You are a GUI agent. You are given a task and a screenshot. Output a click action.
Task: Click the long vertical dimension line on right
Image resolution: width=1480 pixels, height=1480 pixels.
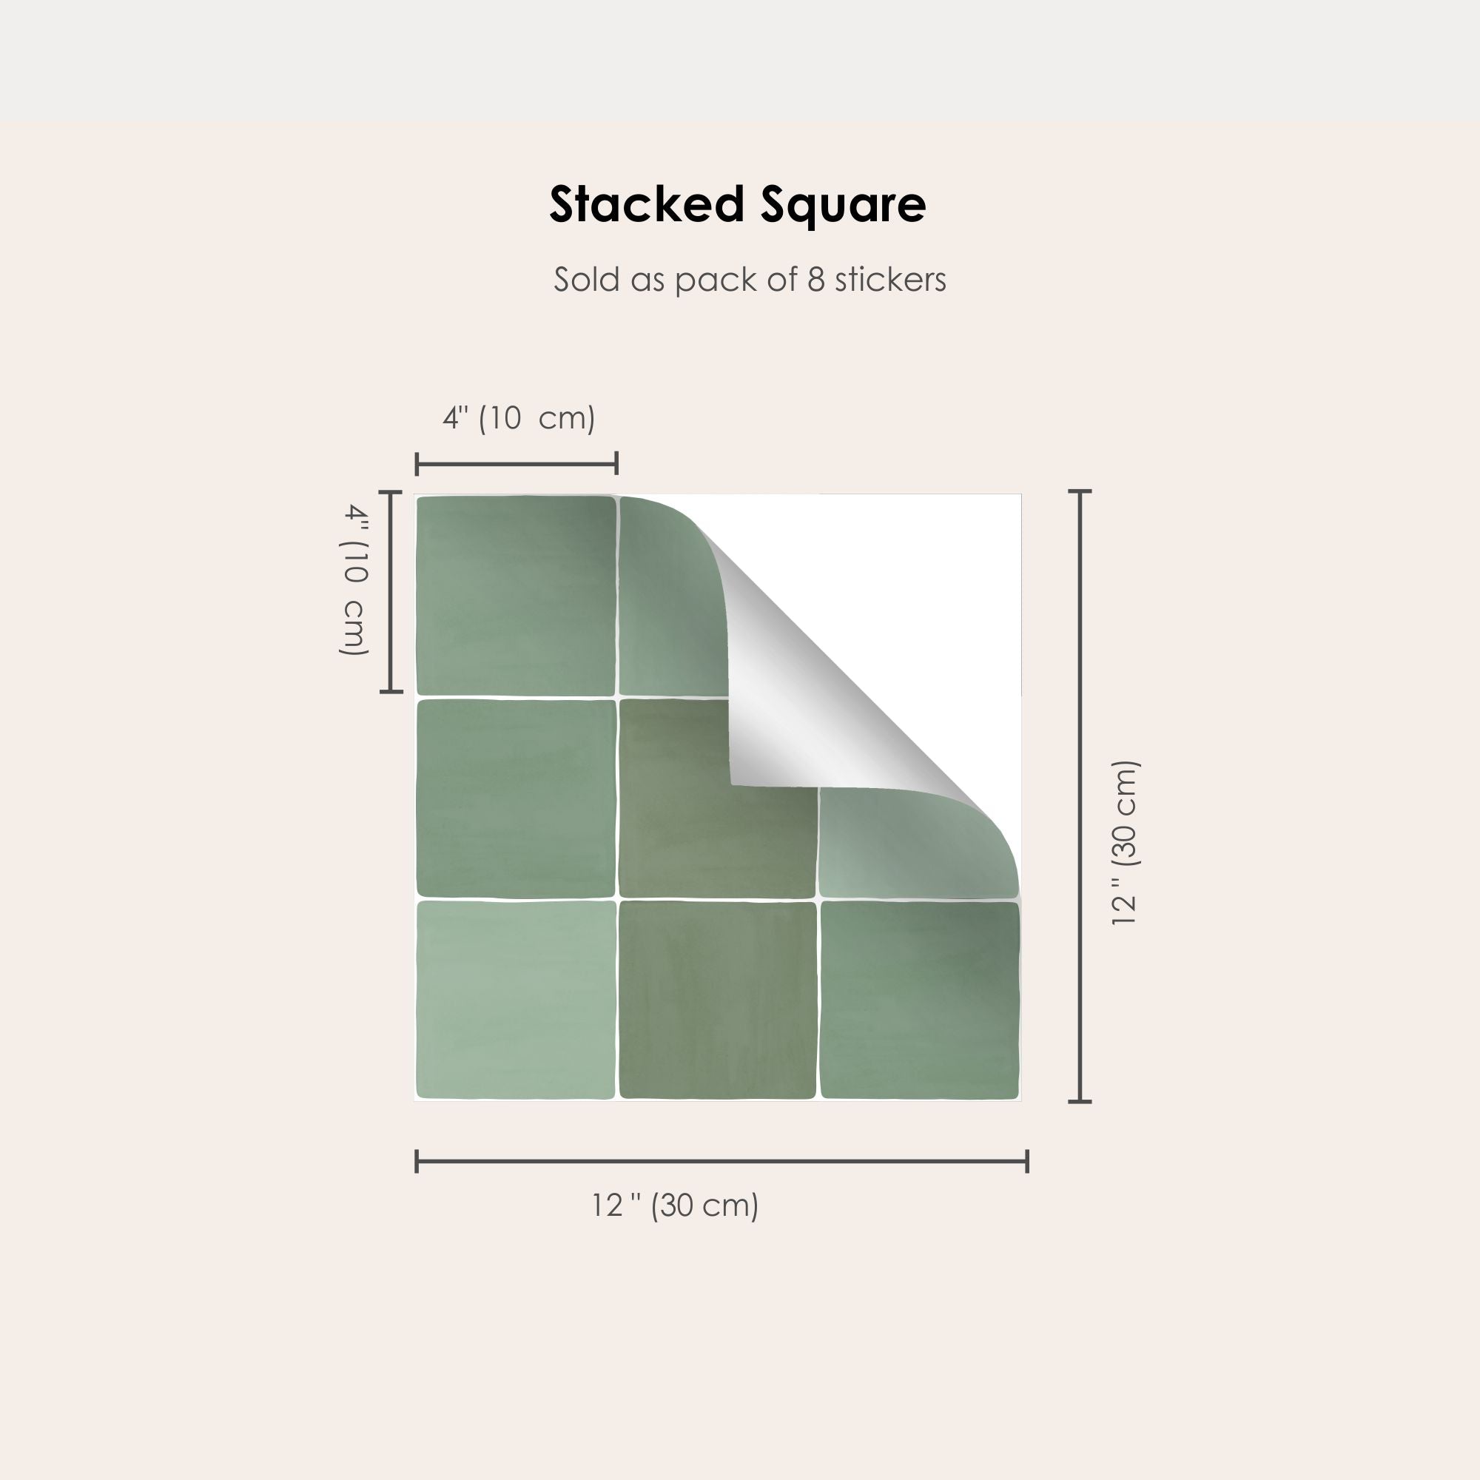(1080, 795)
